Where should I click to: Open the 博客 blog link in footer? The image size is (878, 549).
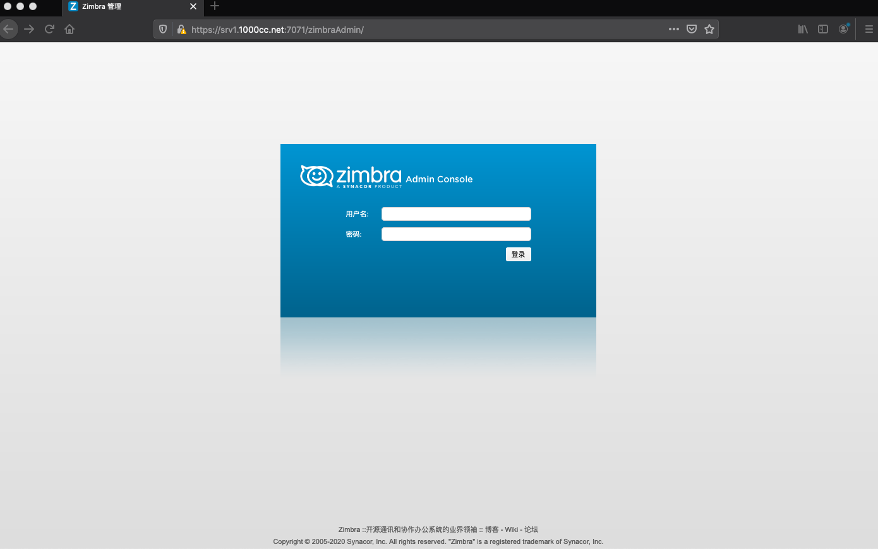(x=491, y=529)
